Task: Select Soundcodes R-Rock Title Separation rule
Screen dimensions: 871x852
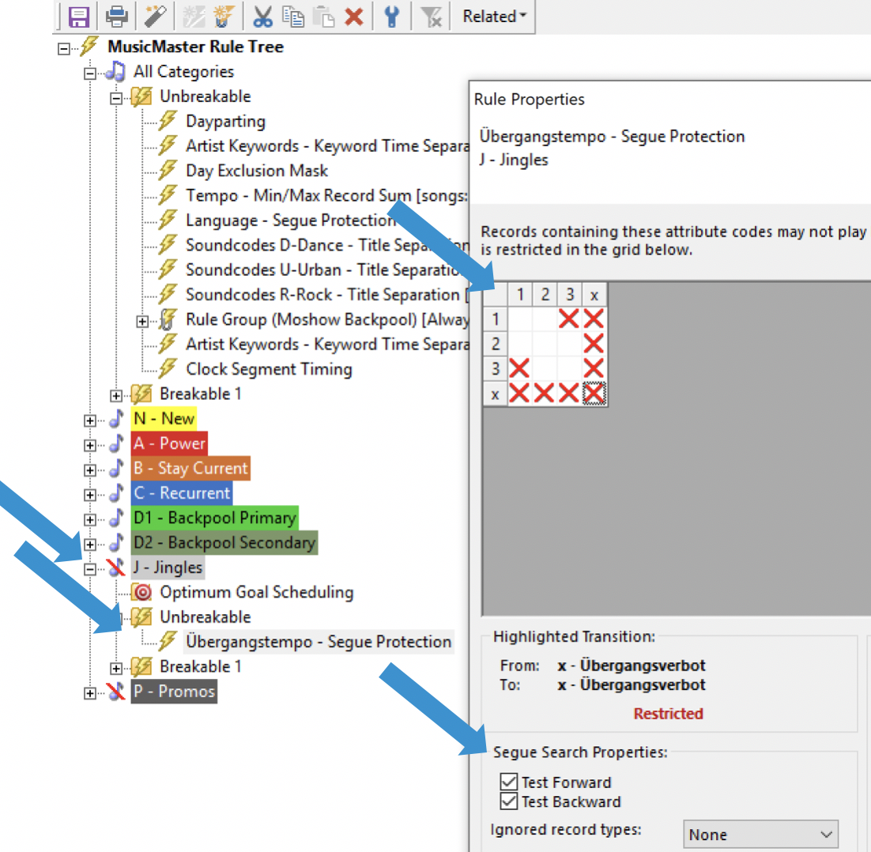Action: pos(327,294)
